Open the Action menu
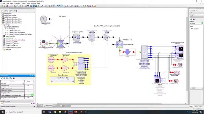Viewport: 204px width, 114px height. [x=24, y=3]
